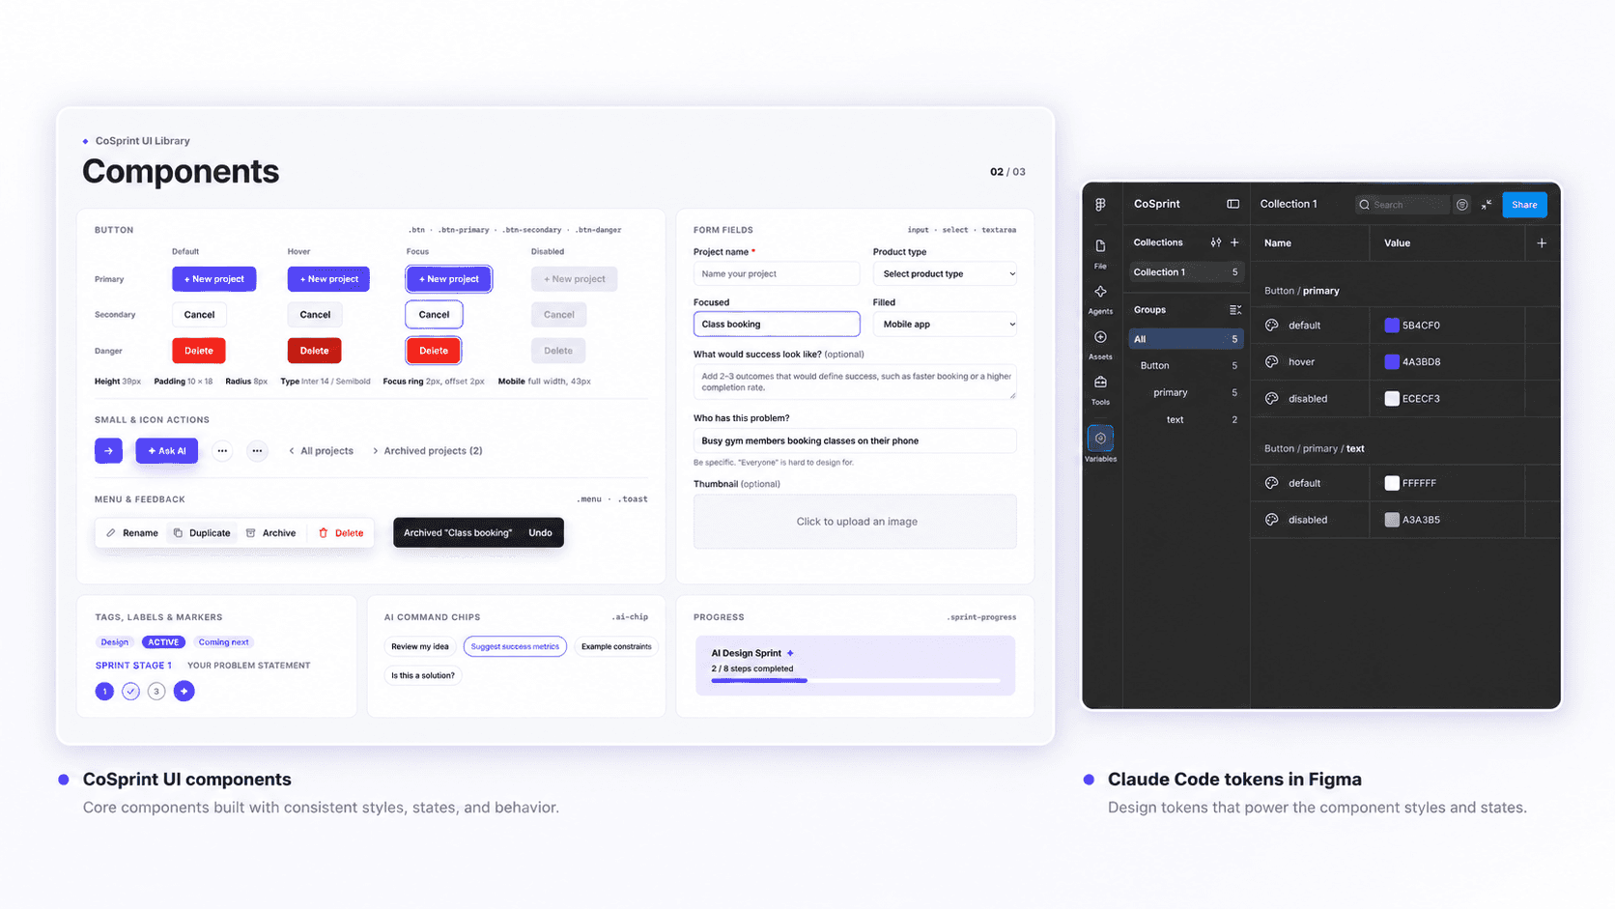
Task: Add a column with plus next to Value
Action: pyautogui.click(x=1542, y=243)
